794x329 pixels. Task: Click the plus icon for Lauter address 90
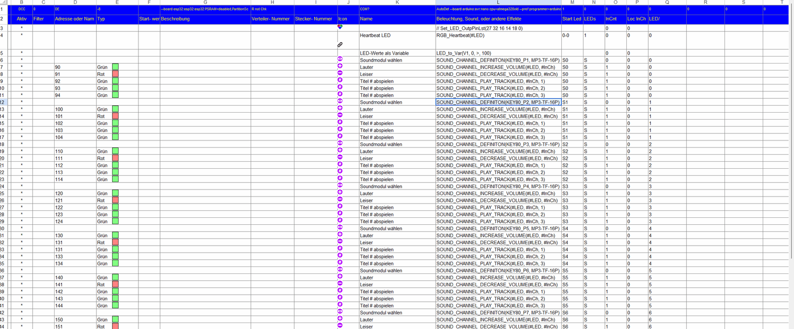tap(340, 66)
